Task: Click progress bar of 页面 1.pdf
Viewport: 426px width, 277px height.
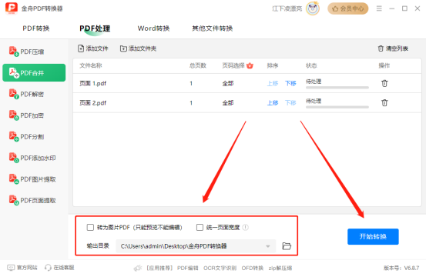Action: 337,88
